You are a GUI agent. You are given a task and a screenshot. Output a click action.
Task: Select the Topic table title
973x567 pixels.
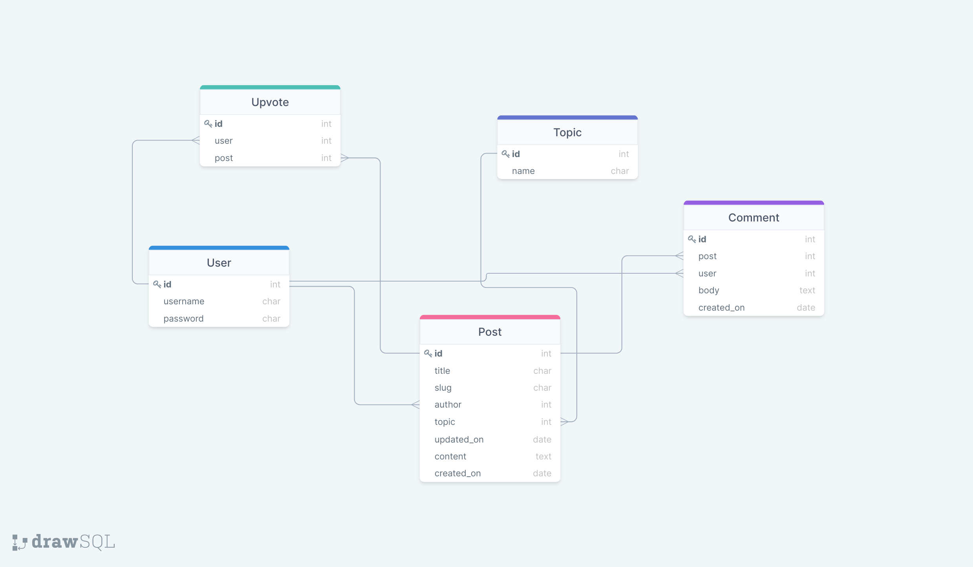click(567, 132)
